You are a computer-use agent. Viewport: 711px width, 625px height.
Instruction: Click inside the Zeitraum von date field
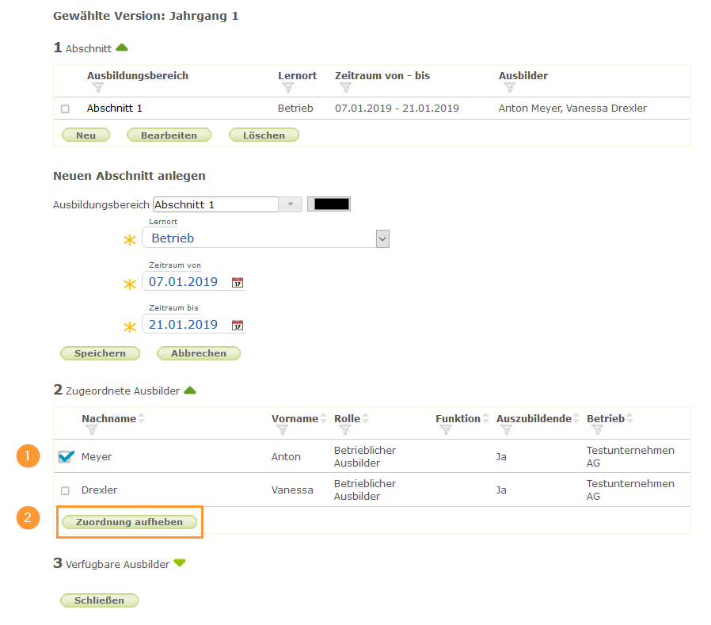(x=182, y=282)
